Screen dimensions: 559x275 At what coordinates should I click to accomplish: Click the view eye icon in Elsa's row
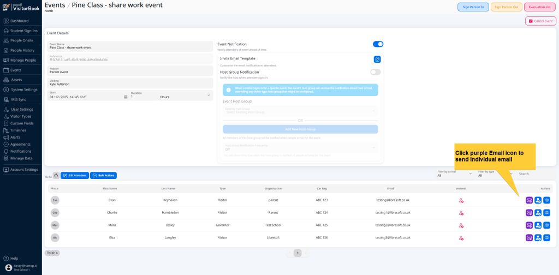(546, 238)
